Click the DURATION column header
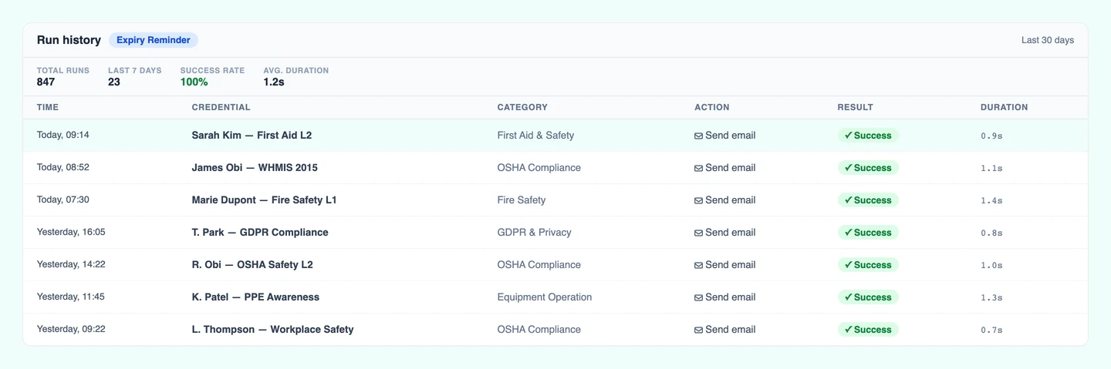Image resolution: width=1111 pixels, height=369 pixels. (x=1004, y=107)
